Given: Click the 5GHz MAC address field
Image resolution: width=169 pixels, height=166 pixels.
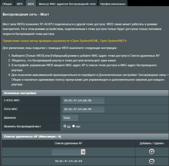Looking at the screenshot, I should [x=83, y=109].
